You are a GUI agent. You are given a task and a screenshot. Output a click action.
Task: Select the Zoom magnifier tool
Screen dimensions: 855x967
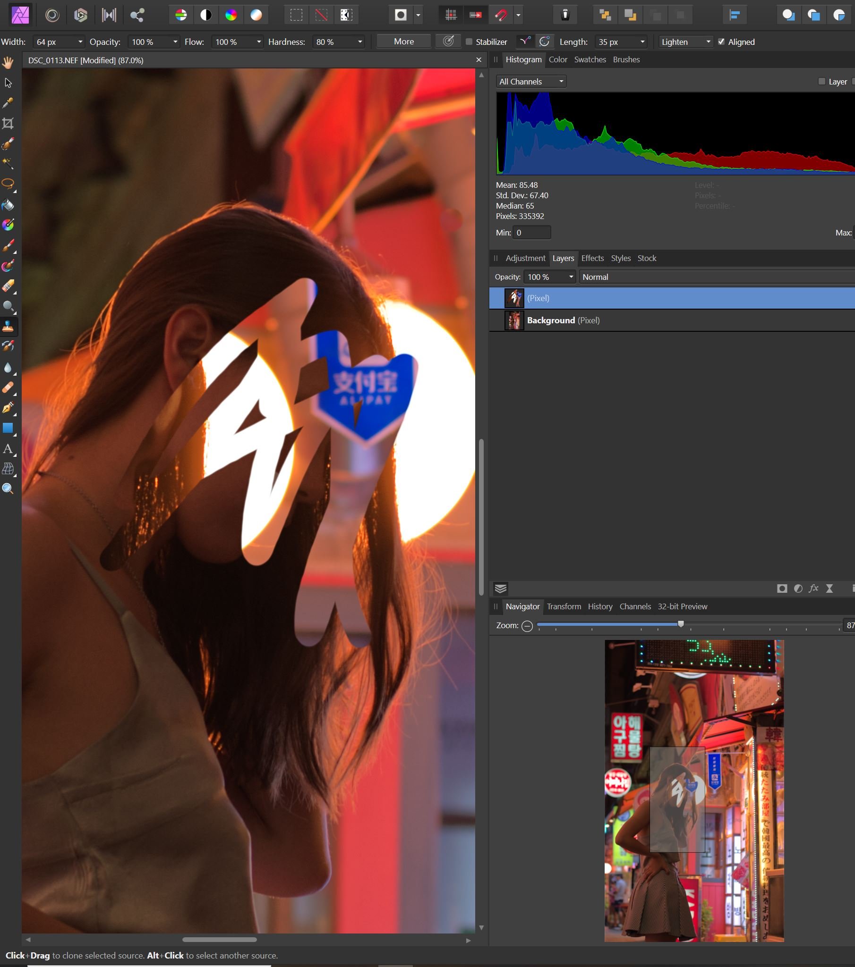pos(8,489)
